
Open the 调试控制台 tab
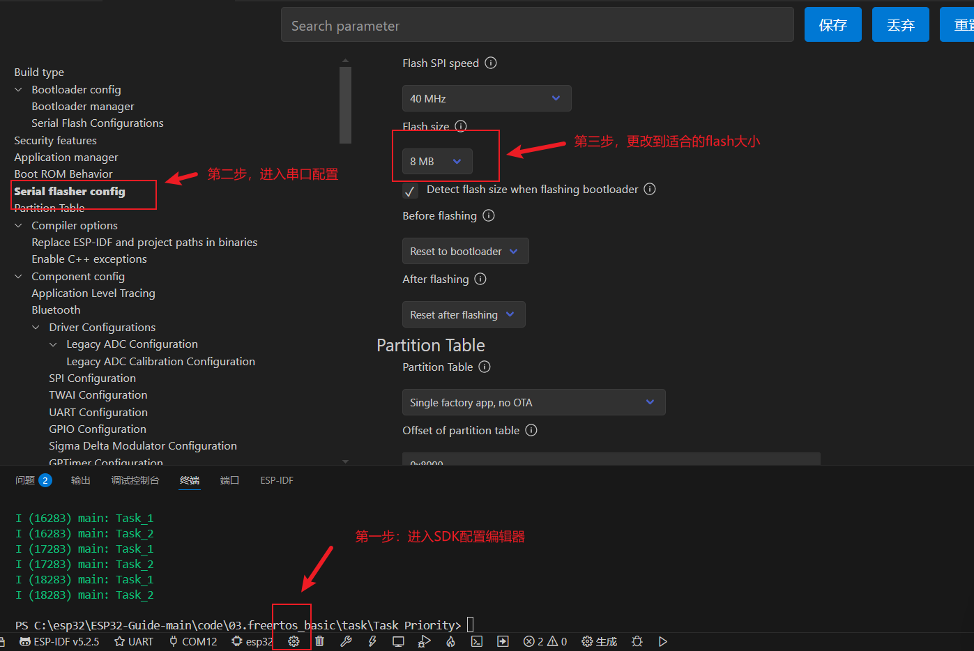[x=135, y=480]
